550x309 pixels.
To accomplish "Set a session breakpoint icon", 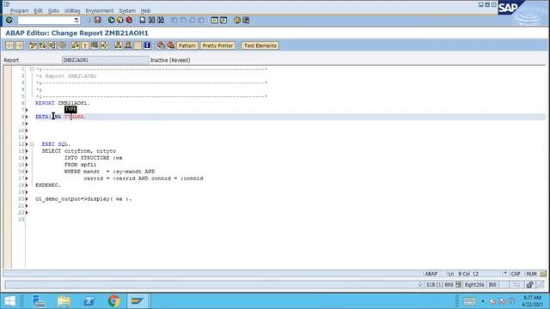I will coord(161,45).
